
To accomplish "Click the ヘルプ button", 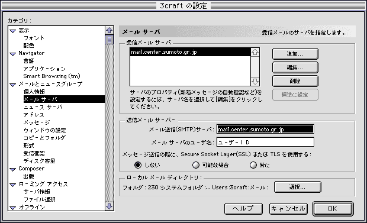I will 243,208.
